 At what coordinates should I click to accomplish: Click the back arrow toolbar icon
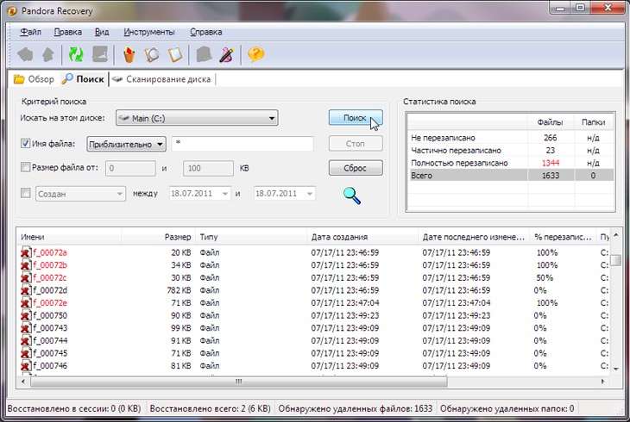click(x=25, y=54)
